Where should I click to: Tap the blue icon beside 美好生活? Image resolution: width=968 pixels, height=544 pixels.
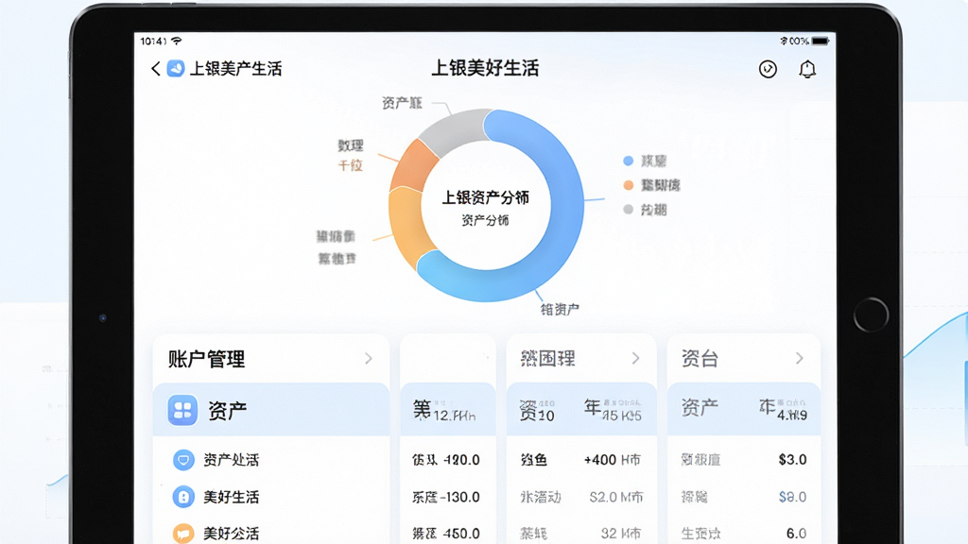click(x=183, y=497)
